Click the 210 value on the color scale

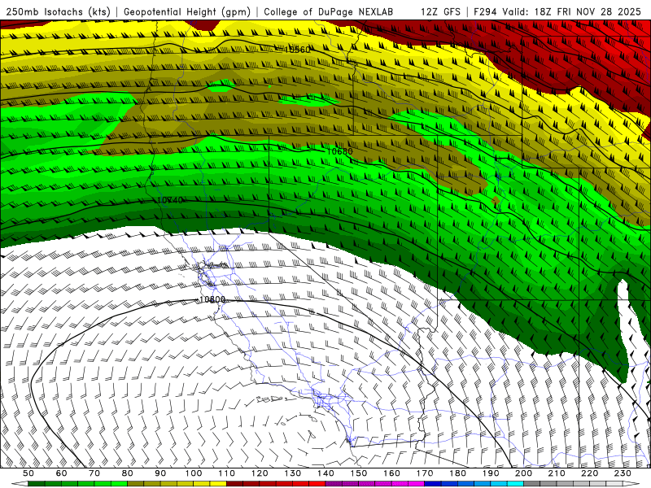pos(557,473)
